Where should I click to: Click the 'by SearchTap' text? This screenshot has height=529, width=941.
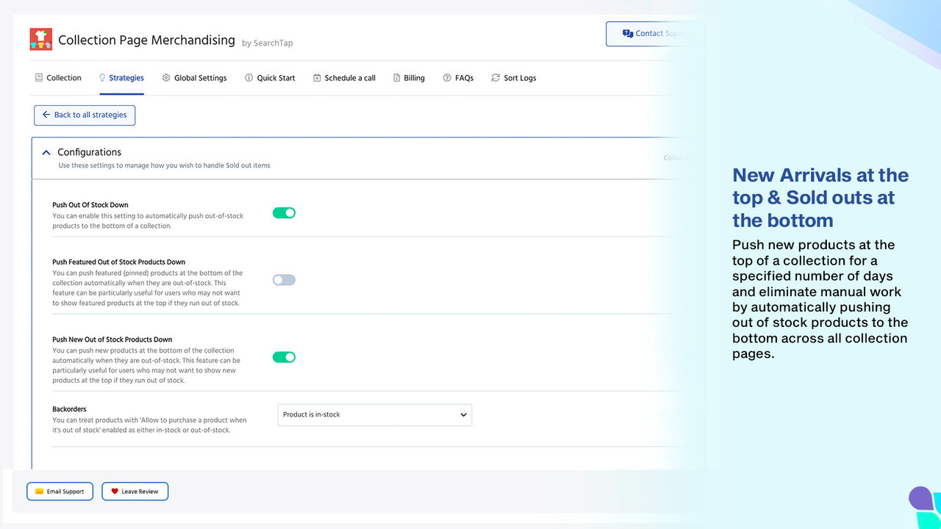pos(268,43)
